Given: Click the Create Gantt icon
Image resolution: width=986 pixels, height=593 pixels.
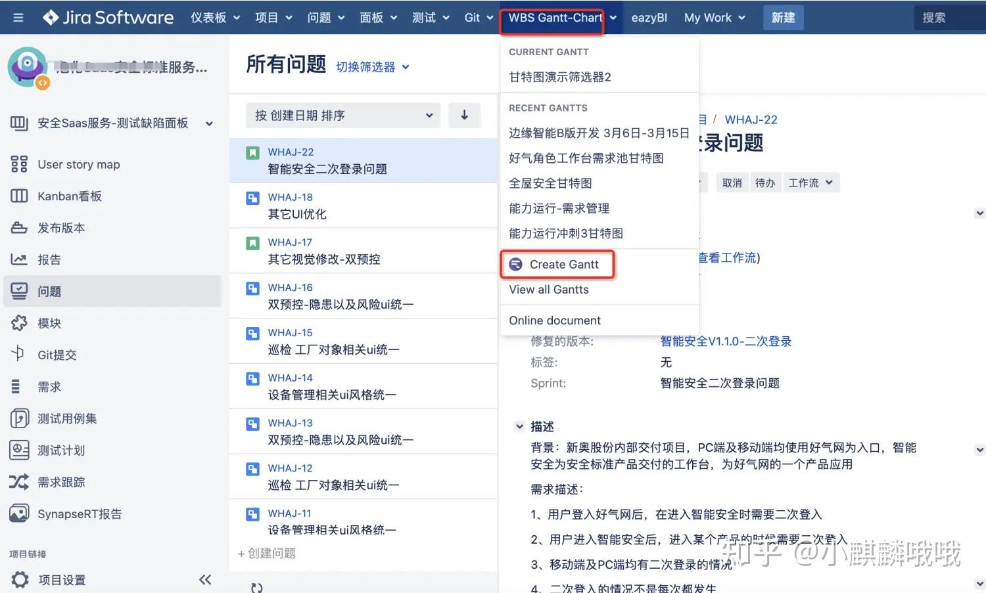Looking at the screenshot, I should tap(516, 264).
